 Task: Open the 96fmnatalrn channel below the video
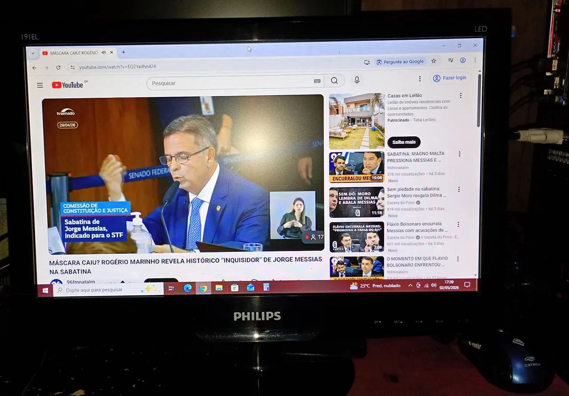point(81,282)
